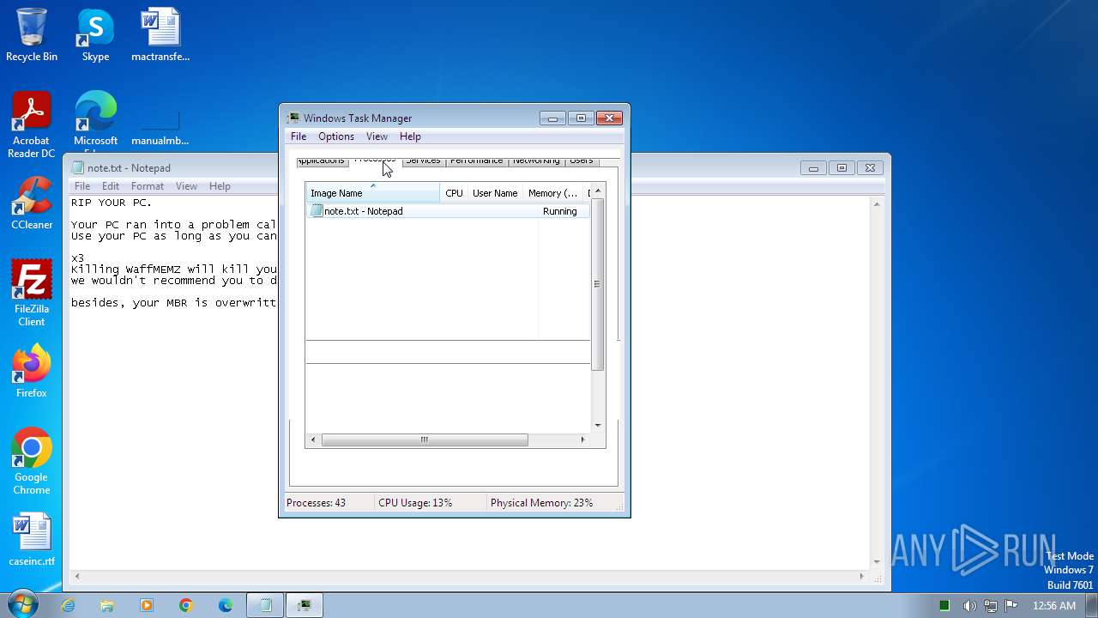Screen dimensions: 1098x618
Task: Open Task Manager Options menu
Action: pos(336,136)
